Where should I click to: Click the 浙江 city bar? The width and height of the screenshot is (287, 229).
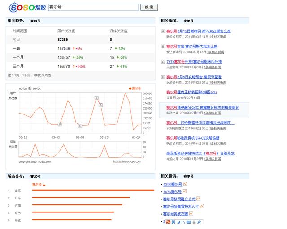(72, 219)
